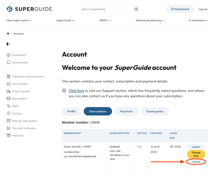
Task: Switch to the Profile tab
Action: pyautogui.click(x=71, y=111)
